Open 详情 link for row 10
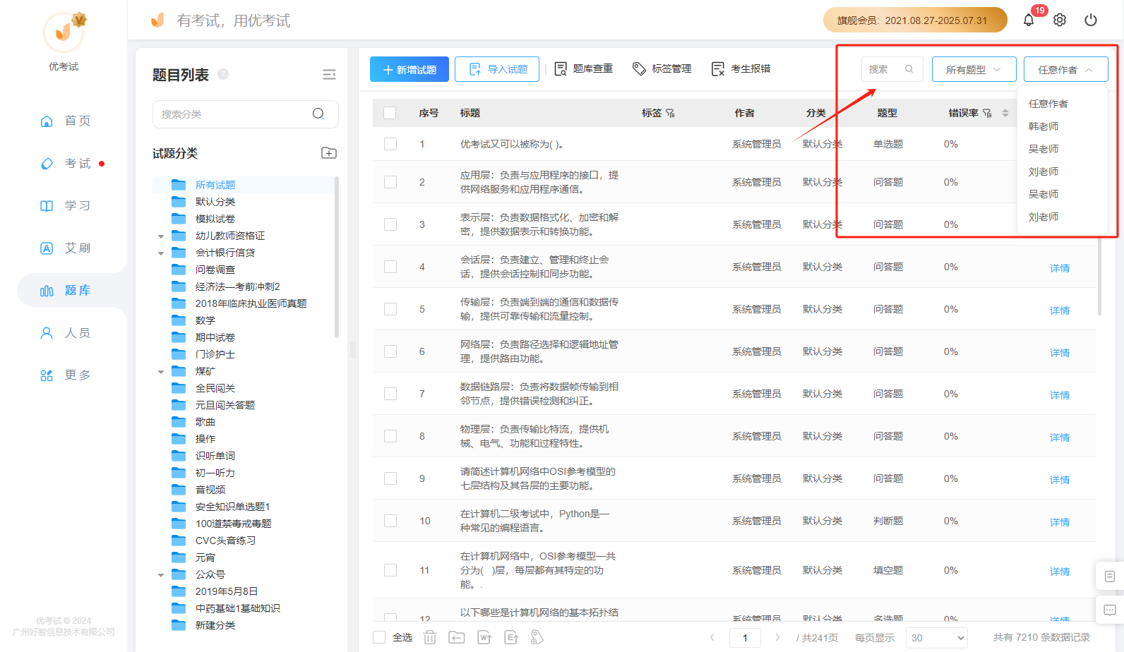 1059,522
